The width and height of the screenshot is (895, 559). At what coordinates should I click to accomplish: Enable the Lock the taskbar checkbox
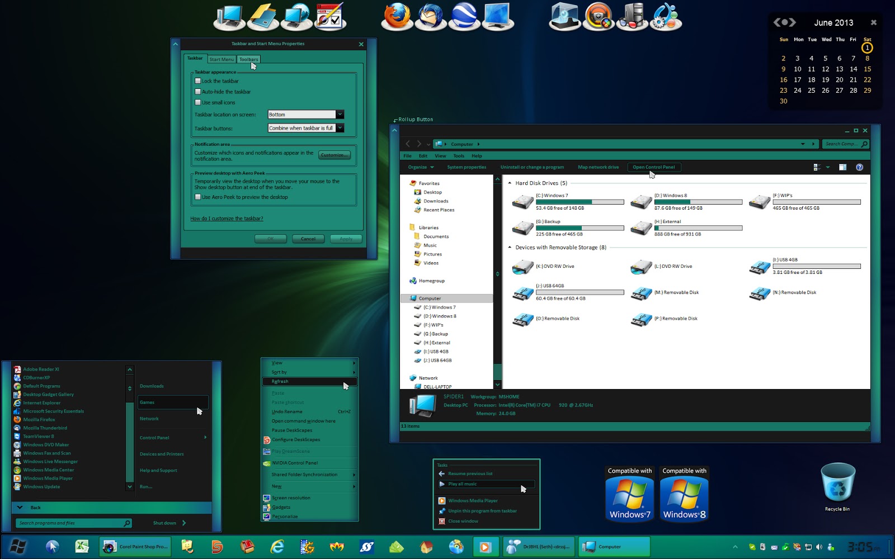198,80
